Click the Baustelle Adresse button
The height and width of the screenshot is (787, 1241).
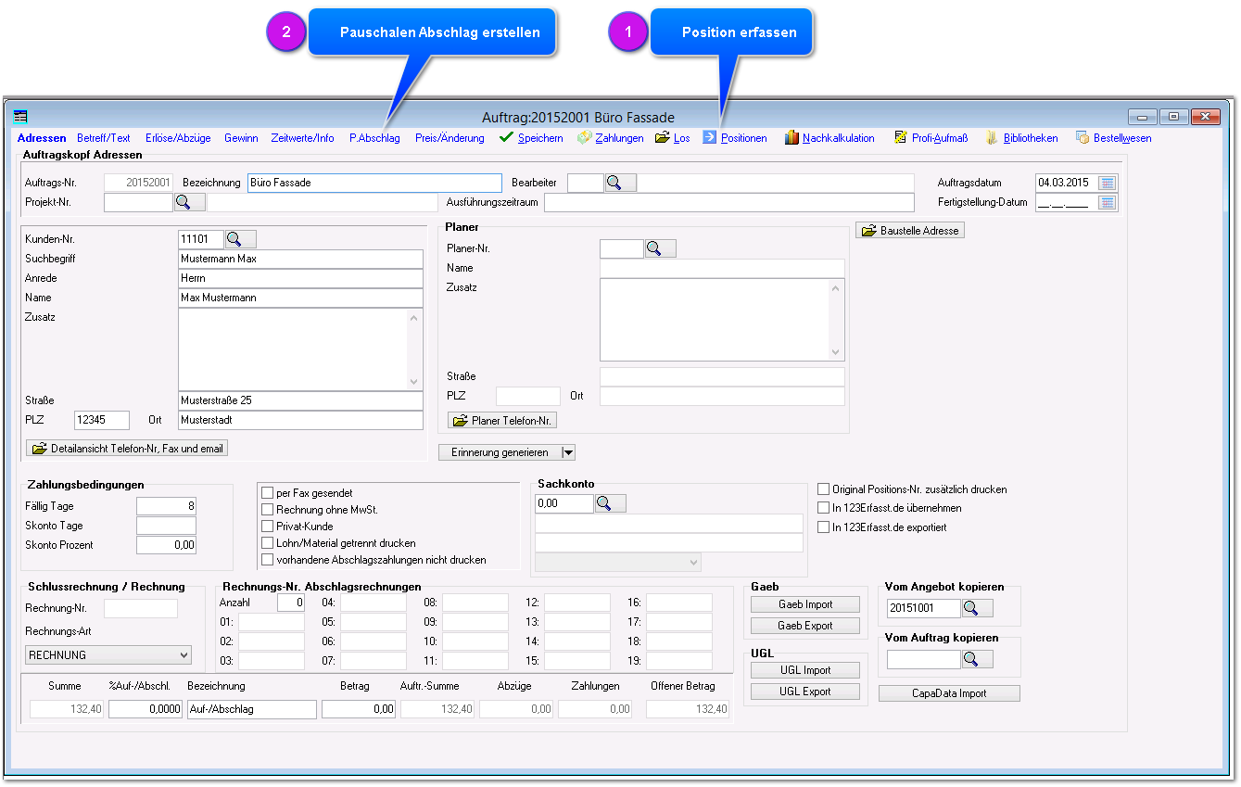coord(910,230)
